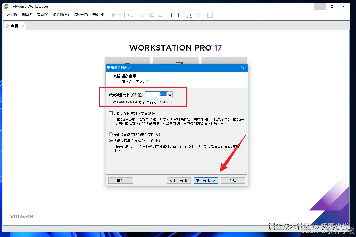Select 将虚拟磁盘存储为单个文件 radio button
The width and height of the screenshot is (356, 237).
tap(111, 134)
